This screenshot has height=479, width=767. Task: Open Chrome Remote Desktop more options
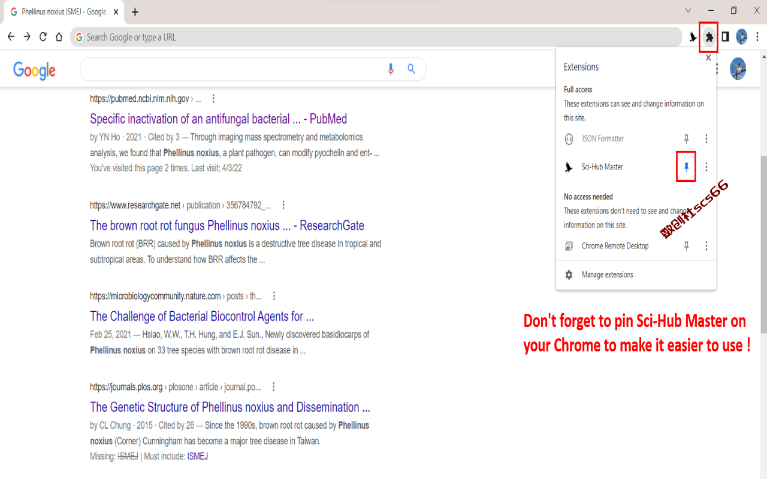tap(706, 246)
